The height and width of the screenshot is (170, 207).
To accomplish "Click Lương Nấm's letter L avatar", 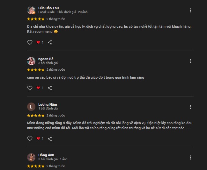I will 31,107.
